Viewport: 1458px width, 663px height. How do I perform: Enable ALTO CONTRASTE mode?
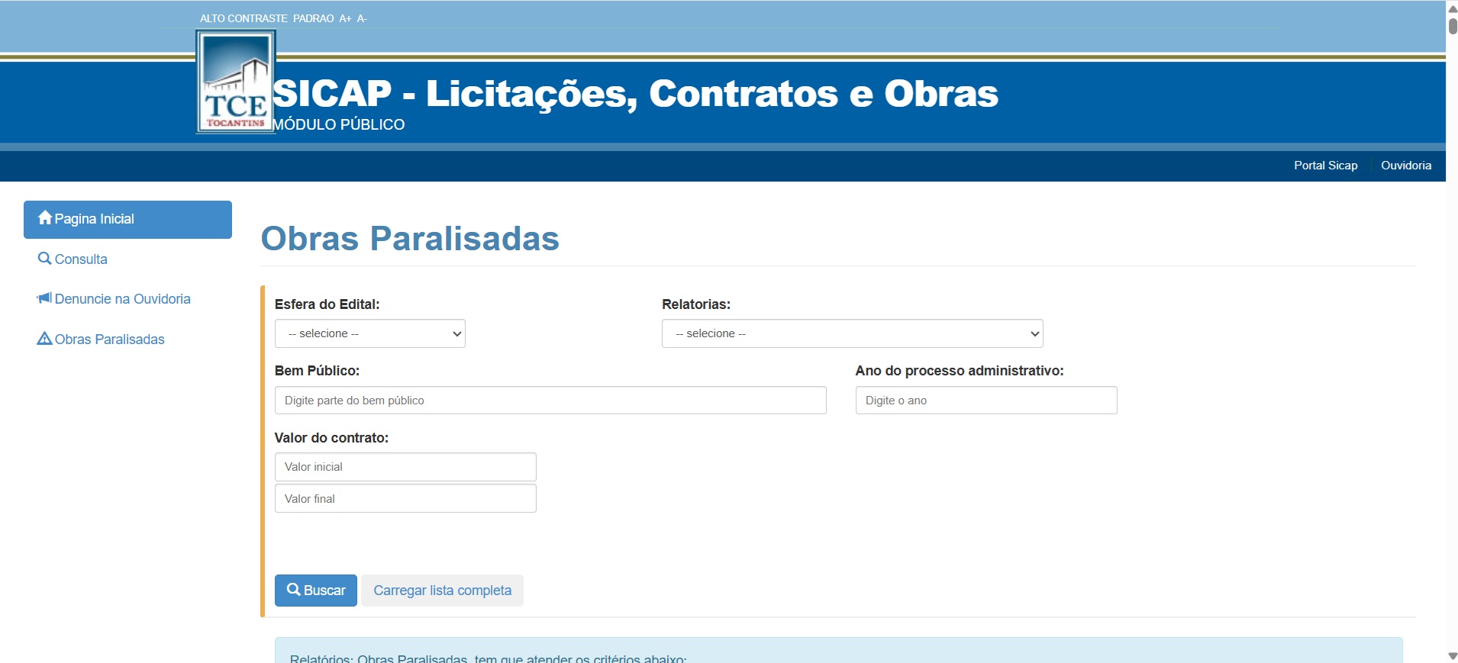(x=244, y=18)
